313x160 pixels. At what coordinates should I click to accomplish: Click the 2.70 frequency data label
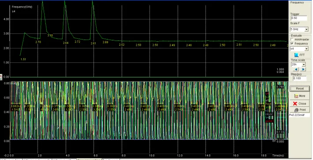pos(38,42)
